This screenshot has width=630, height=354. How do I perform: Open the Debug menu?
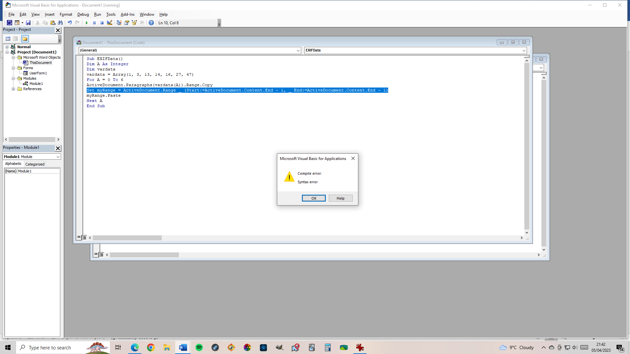pyautogui.click(x=83, y=14)
